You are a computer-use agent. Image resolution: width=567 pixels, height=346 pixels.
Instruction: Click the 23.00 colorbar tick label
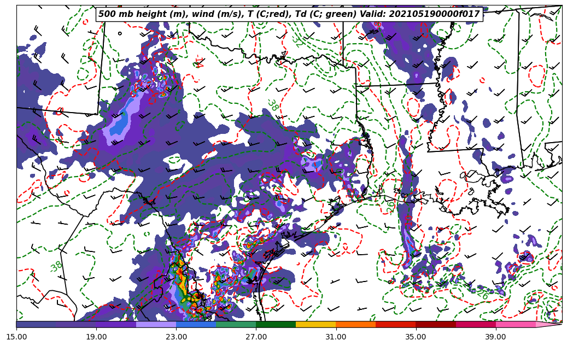(x=177, y=337)
